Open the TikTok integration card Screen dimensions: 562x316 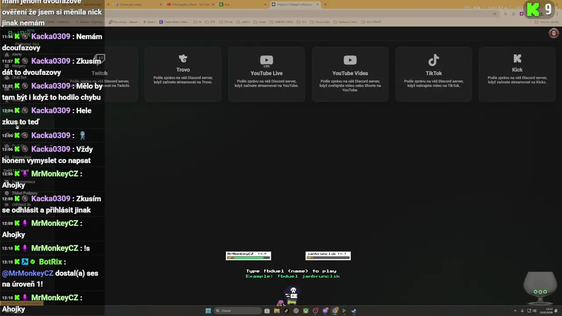tap(434, 74)
